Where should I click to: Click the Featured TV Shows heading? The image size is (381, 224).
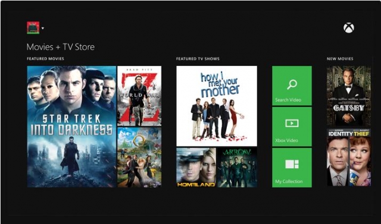pos(198,59)
